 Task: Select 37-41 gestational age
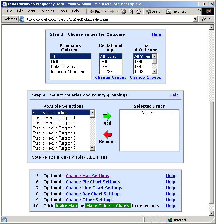pos(110,66)
